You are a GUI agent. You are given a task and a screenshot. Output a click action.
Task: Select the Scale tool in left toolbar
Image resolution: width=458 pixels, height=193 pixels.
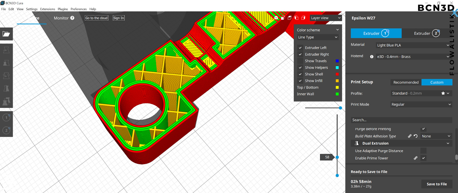6,63
